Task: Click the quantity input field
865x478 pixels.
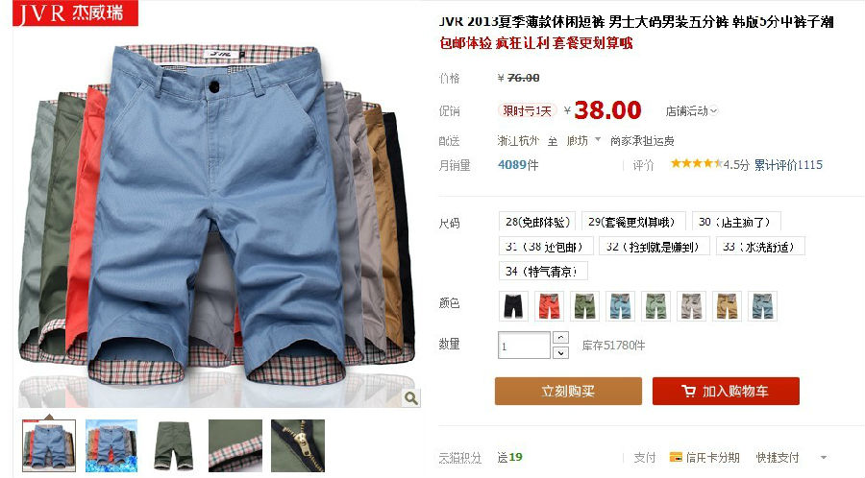Action: pyautogui.click(x=524, y=346)
